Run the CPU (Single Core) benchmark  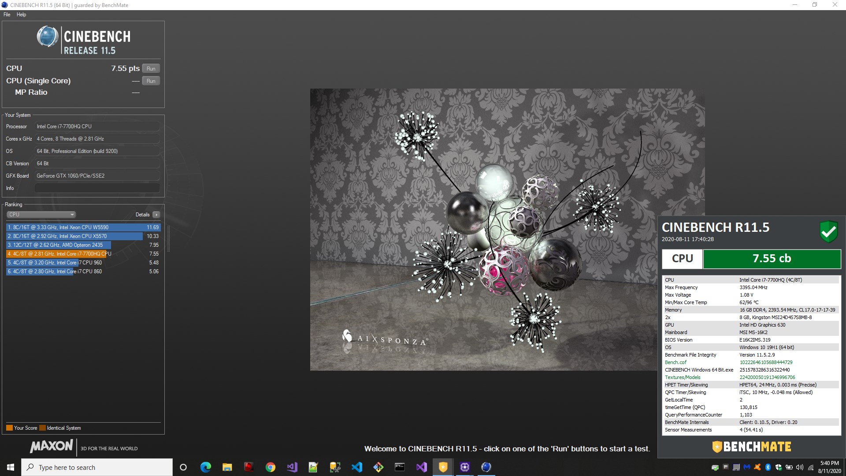151,81
